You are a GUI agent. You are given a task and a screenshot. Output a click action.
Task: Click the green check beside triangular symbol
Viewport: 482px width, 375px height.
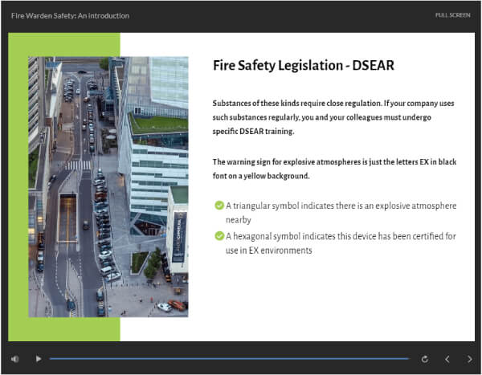(219, 205)
